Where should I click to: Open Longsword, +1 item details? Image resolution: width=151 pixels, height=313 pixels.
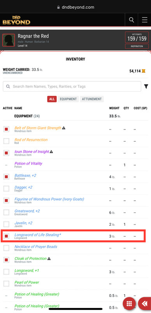pos(27,270)
